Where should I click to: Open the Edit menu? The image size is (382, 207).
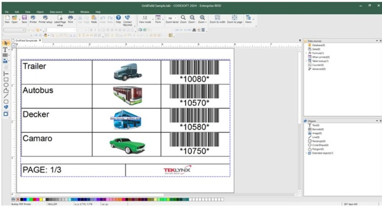(17, 12)
